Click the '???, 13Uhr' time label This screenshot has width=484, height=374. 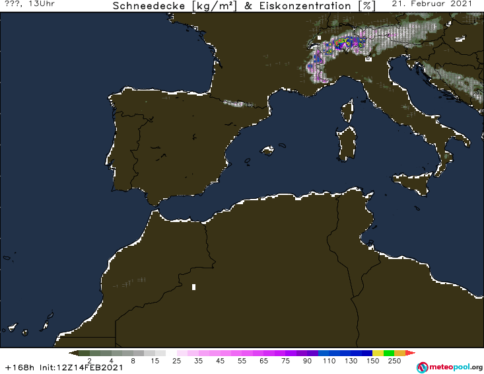click(30, 4)
